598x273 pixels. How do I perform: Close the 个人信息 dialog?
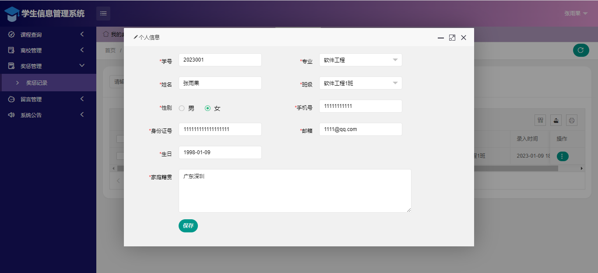464,38
